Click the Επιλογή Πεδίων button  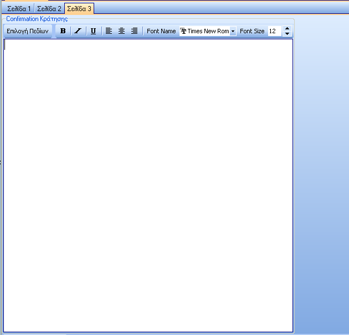coord(28,31)
